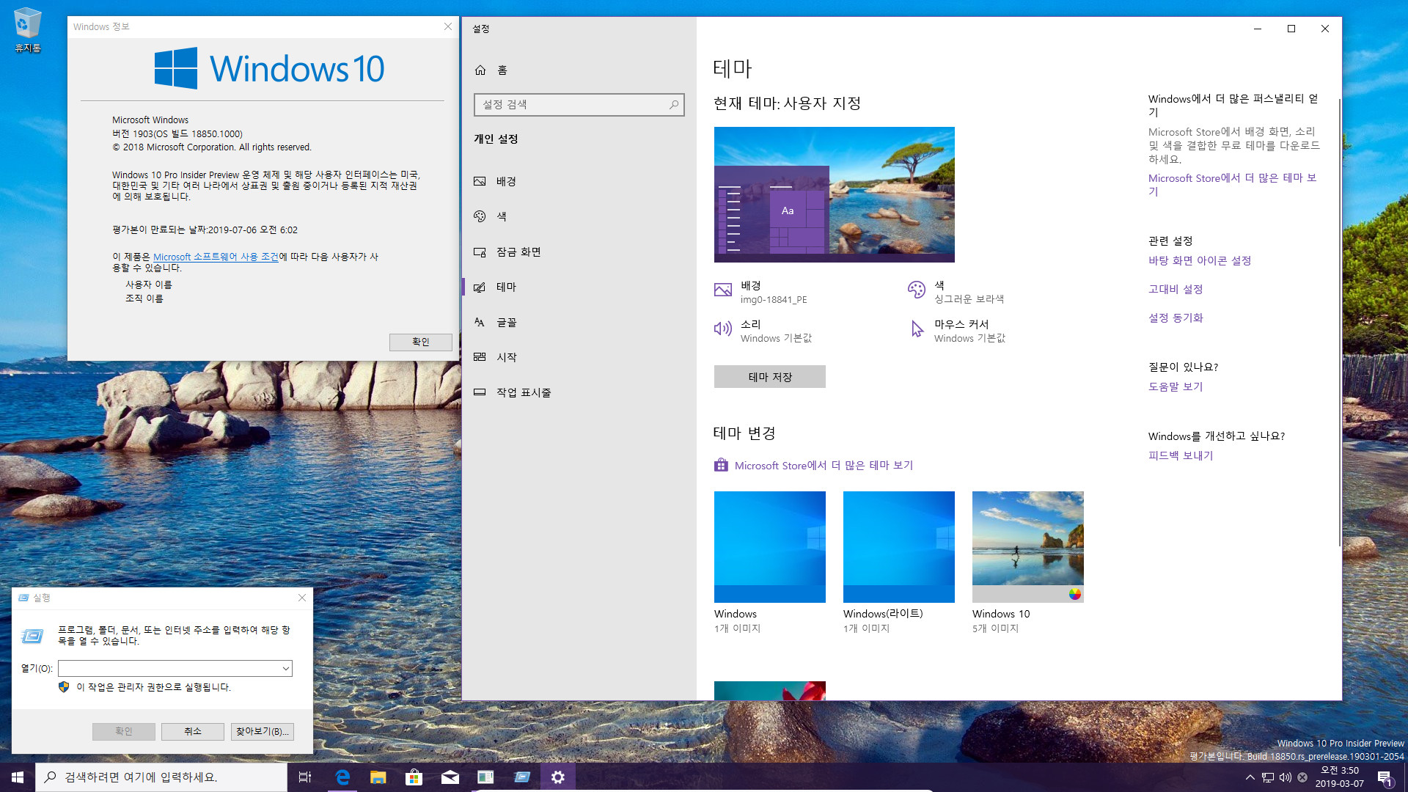1408x792 pixels.
Task: Click the network icon in the system tray
Action: pos(1267,777)
